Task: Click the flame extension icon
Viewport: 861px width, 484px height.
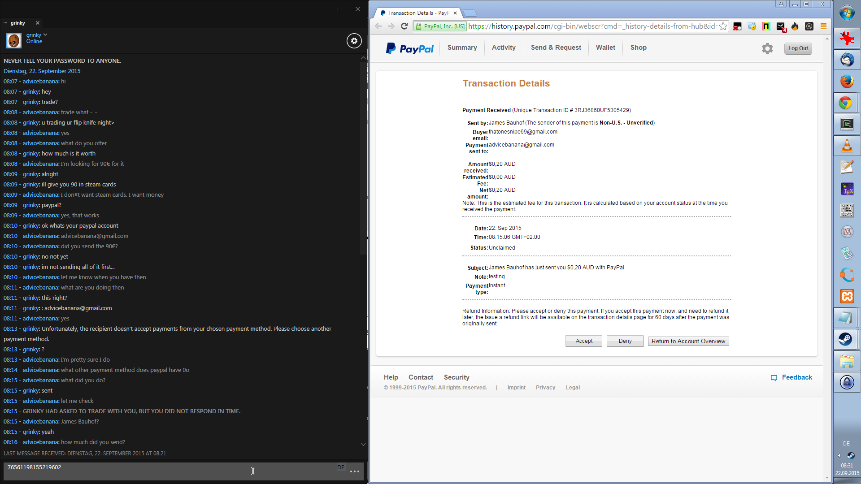Action: pyautogui.click(x=795, y=26)
